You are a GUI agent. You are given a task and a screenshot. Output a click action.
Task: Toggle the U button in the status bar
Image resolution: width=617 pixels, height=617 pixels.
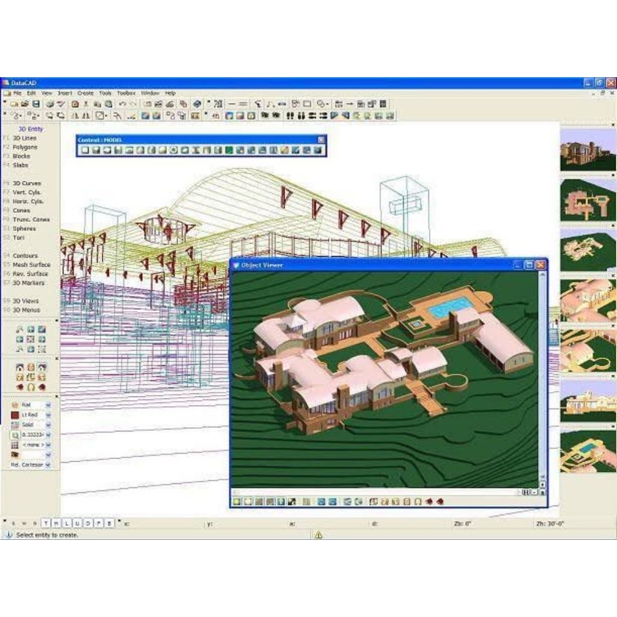click(77, 524)
